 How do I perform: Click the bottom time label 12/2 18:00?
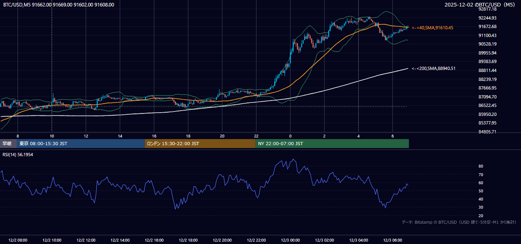[188, 240]
